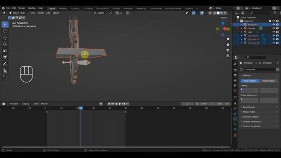Viewport: 281px width, 158px height.
Task: Hide Camera in viewport via eye icon
Action: (x=274, y=28)
